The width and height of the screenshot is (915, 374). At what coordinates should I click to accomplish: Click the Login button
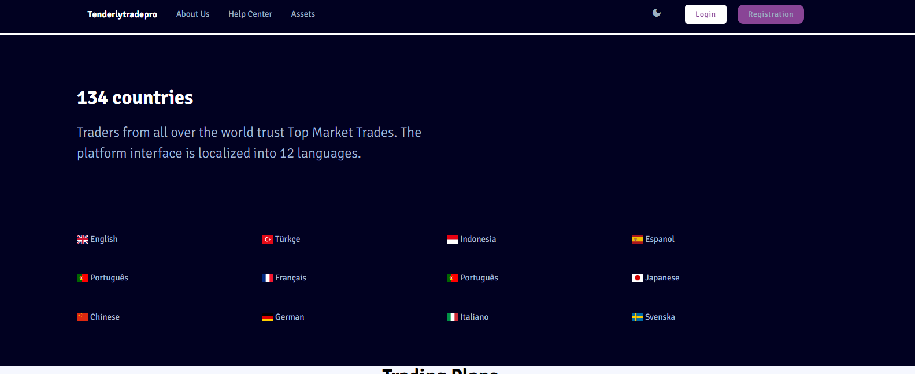pos(705,14)
